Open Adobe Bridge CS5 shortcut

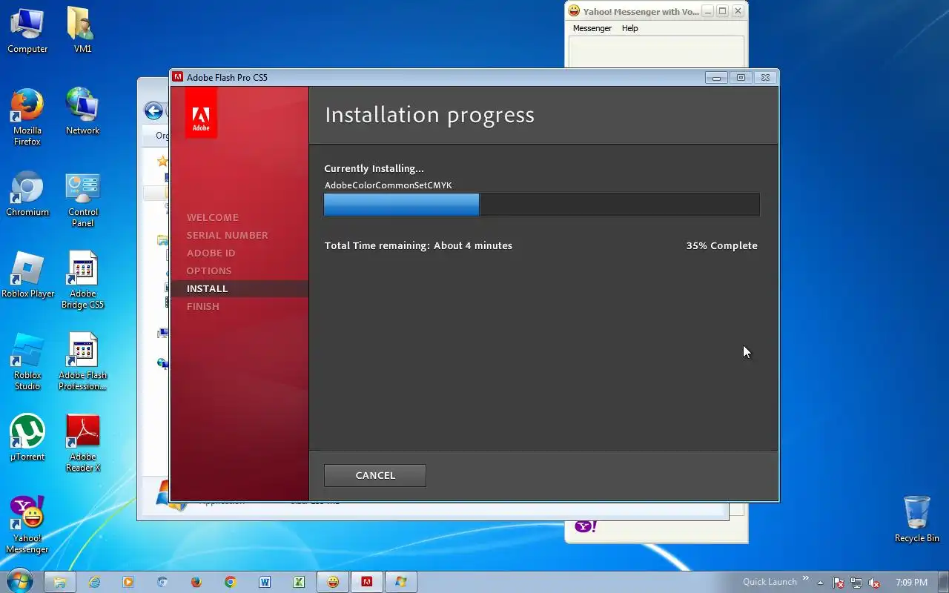[x=82, y=280]
